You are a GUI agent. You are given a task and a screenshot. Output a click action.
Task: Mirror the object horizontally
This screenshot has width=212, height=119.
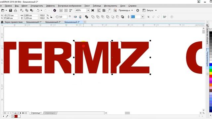pyautogui.click(x=75, y=17)
